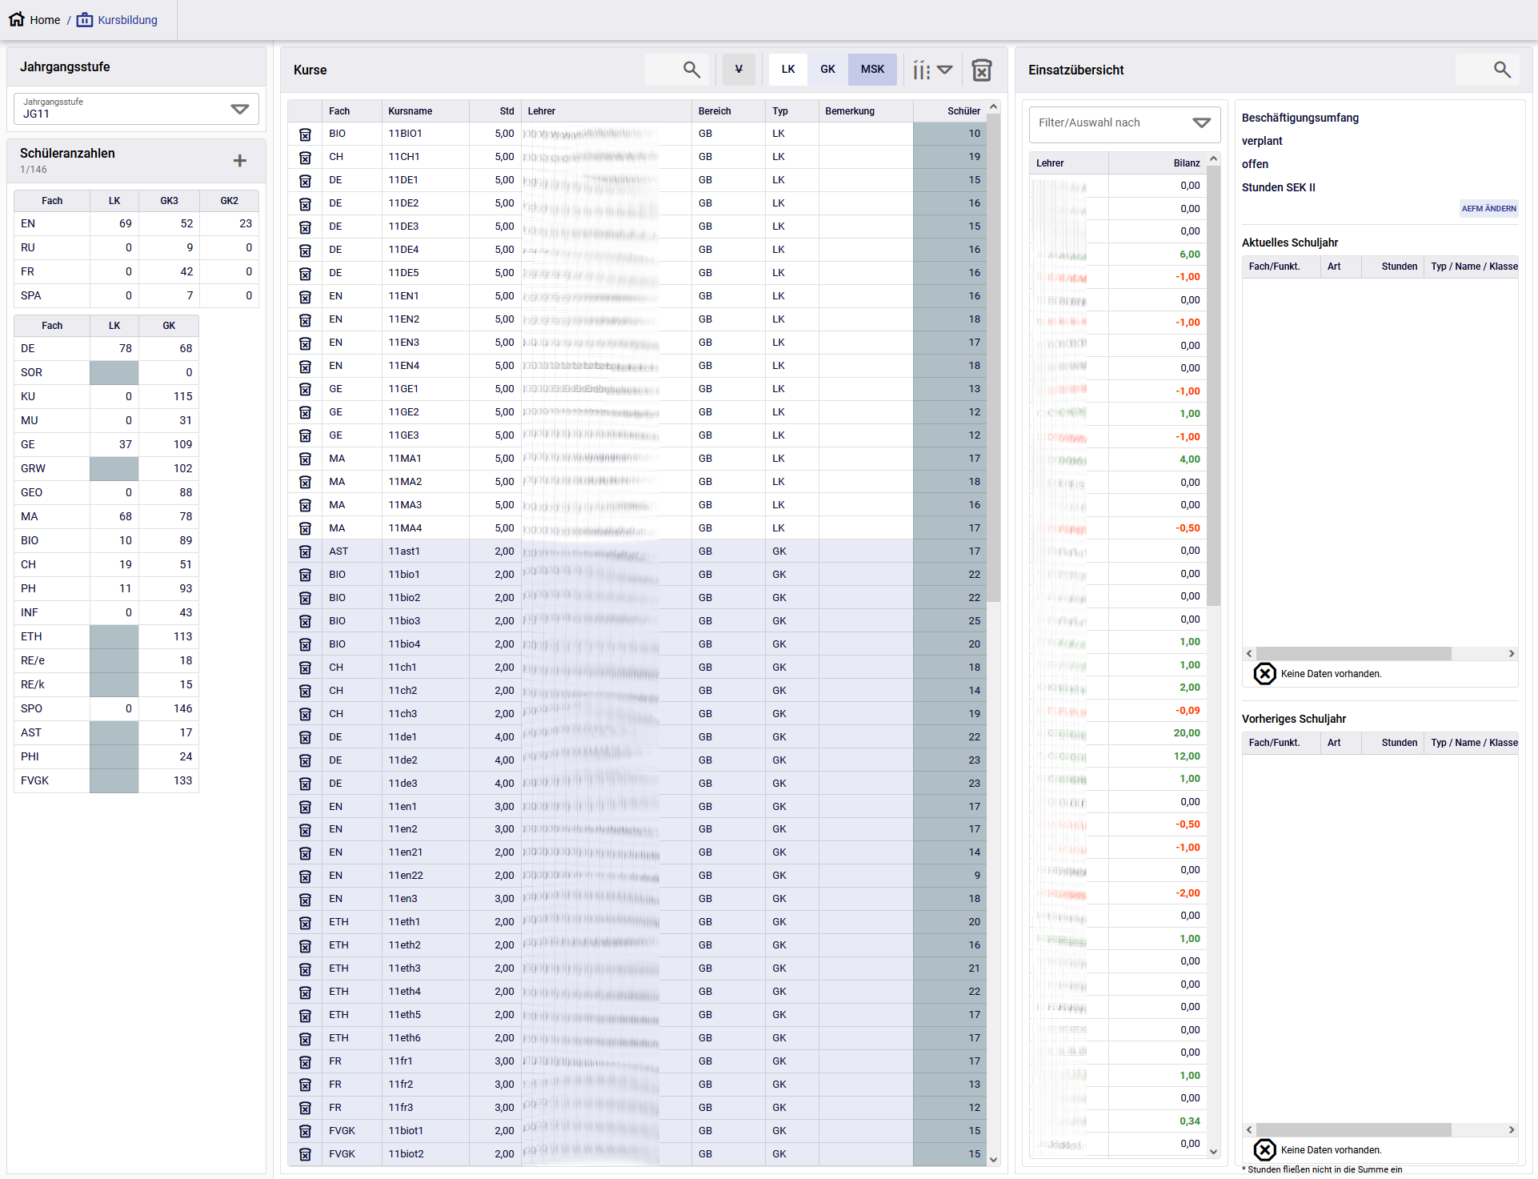1538x1179 pixels.
Task: Sort the teacher list by the Bilanz header
Action: [x=1186, y=163]
